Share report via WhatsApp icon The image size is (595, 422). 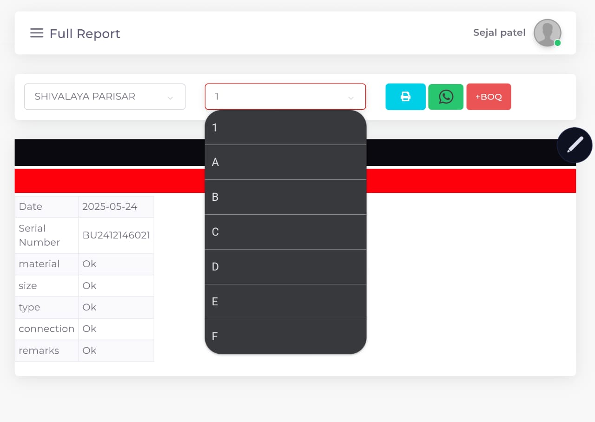tap(446, 97)
